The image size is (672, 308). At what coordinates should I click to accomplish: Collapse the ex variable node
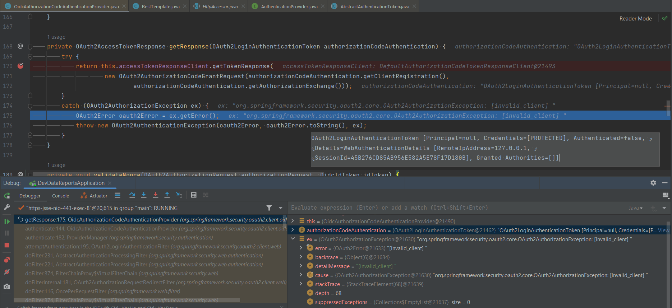(293, 239)
